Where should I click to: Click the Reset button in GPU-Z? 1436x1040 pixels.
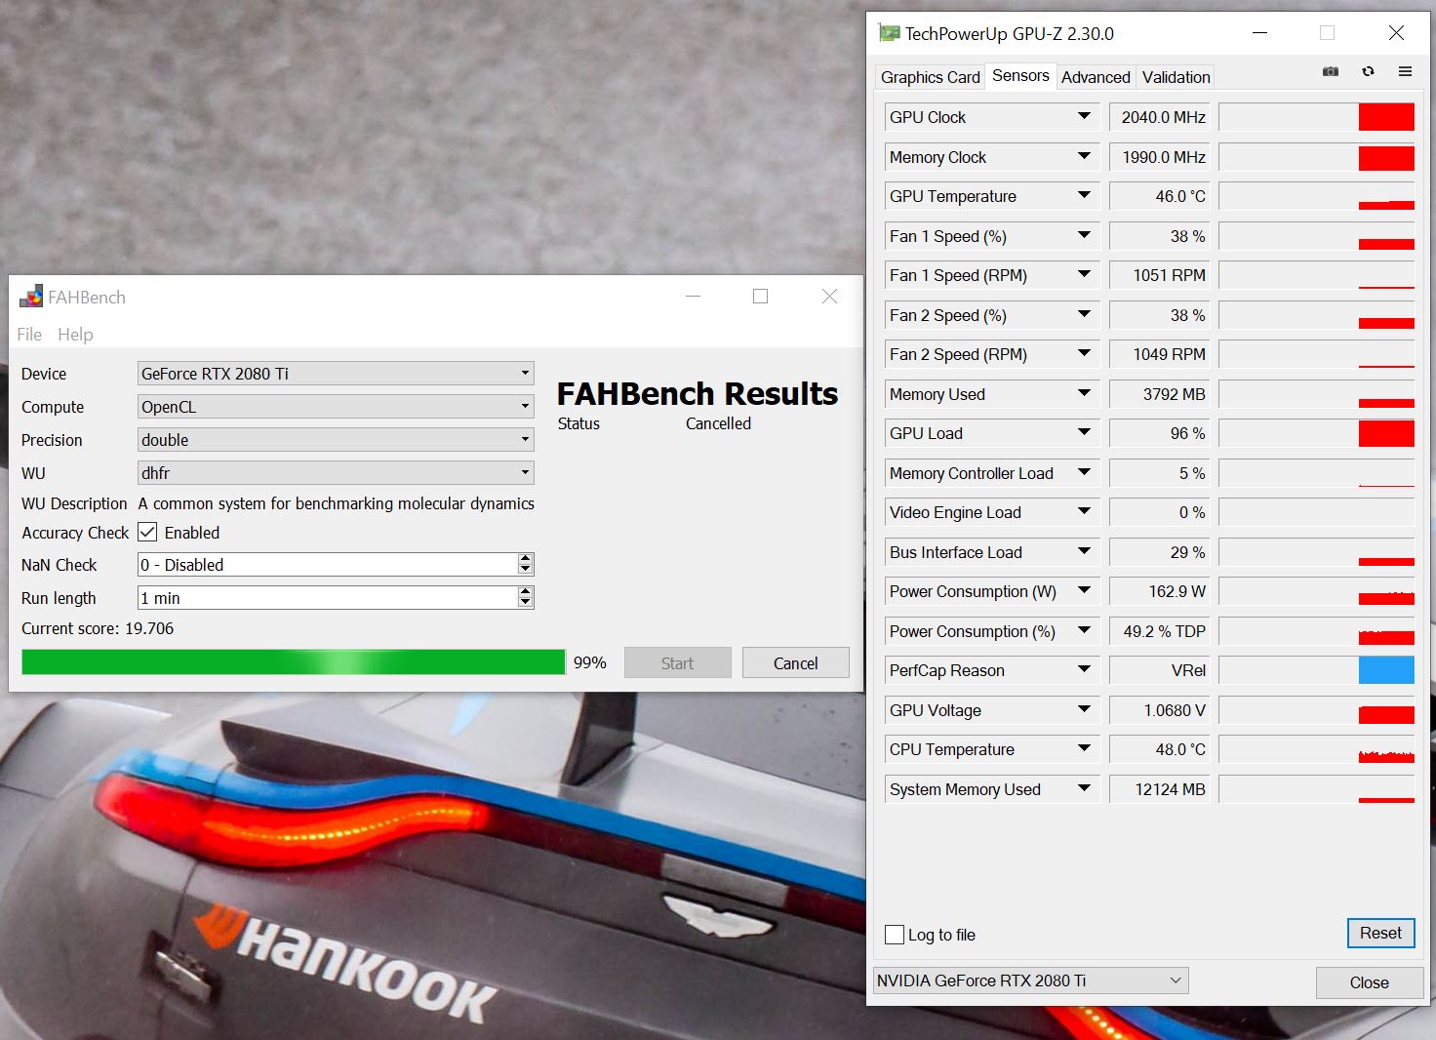pos(1380,933)
